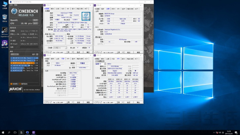Open This PC desktop icon
240x135 pixels.
click(x=4, y=5)
